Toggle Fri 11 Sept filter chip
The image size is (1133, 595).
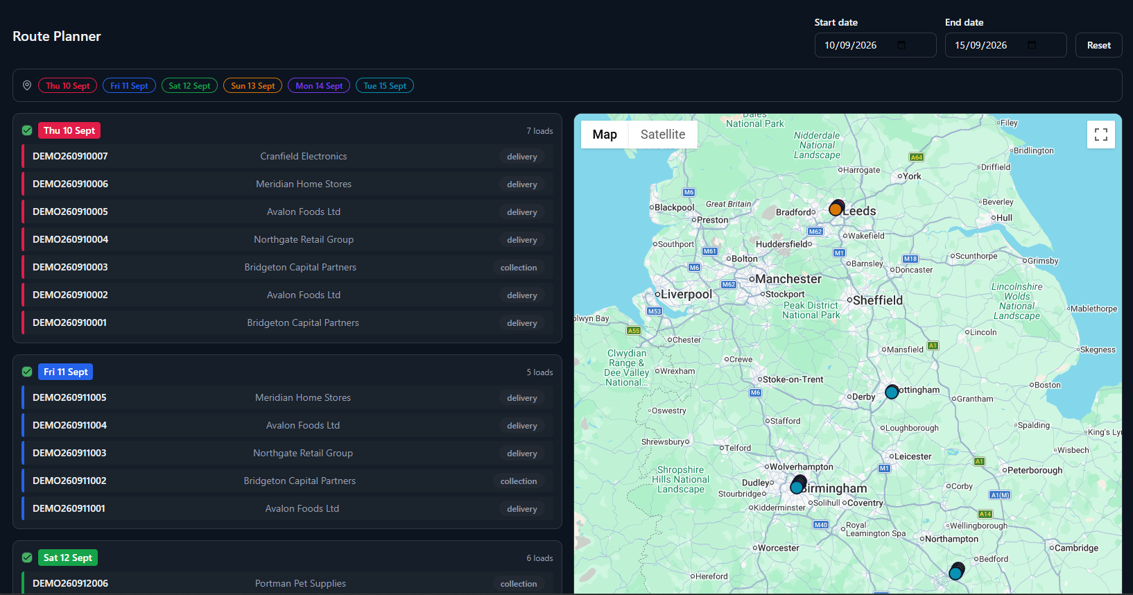point(129,85)
